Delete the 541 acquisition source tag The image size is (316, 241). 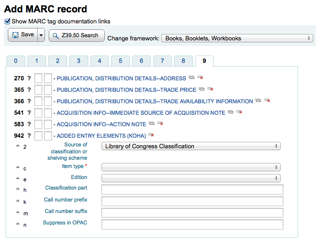(239, 112)
